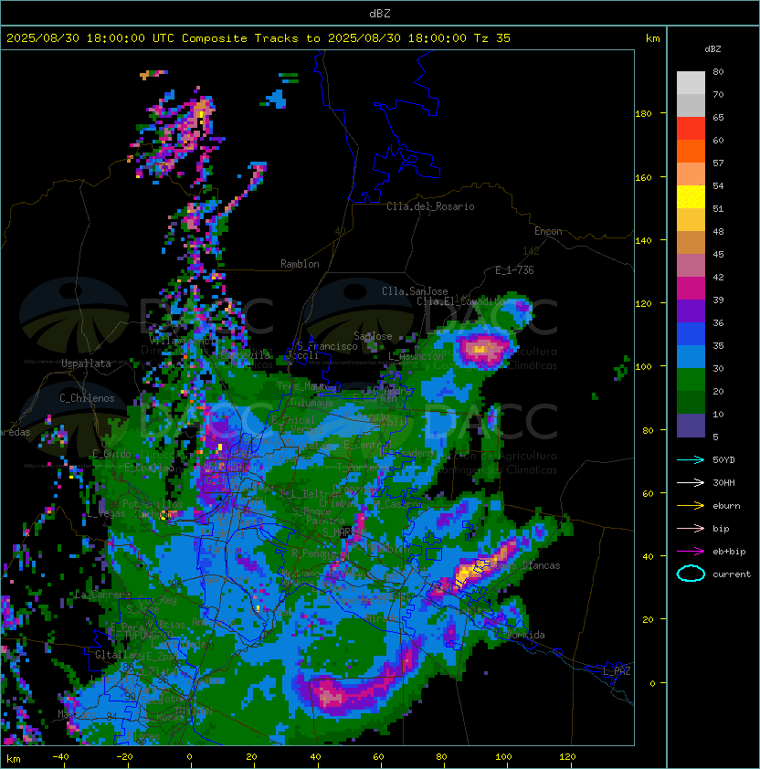Click the Encon place label
Screen dimensions: 760x769
548,231
